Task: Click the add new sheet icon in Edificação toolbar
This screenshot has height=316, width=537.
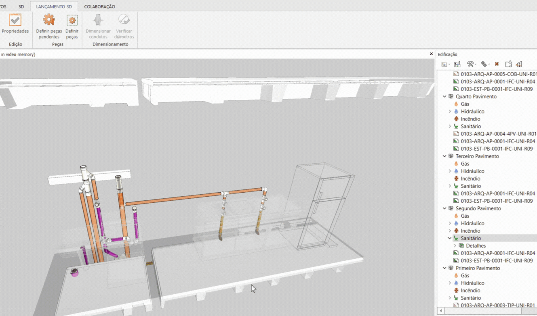Action: (x=508, y=64)
